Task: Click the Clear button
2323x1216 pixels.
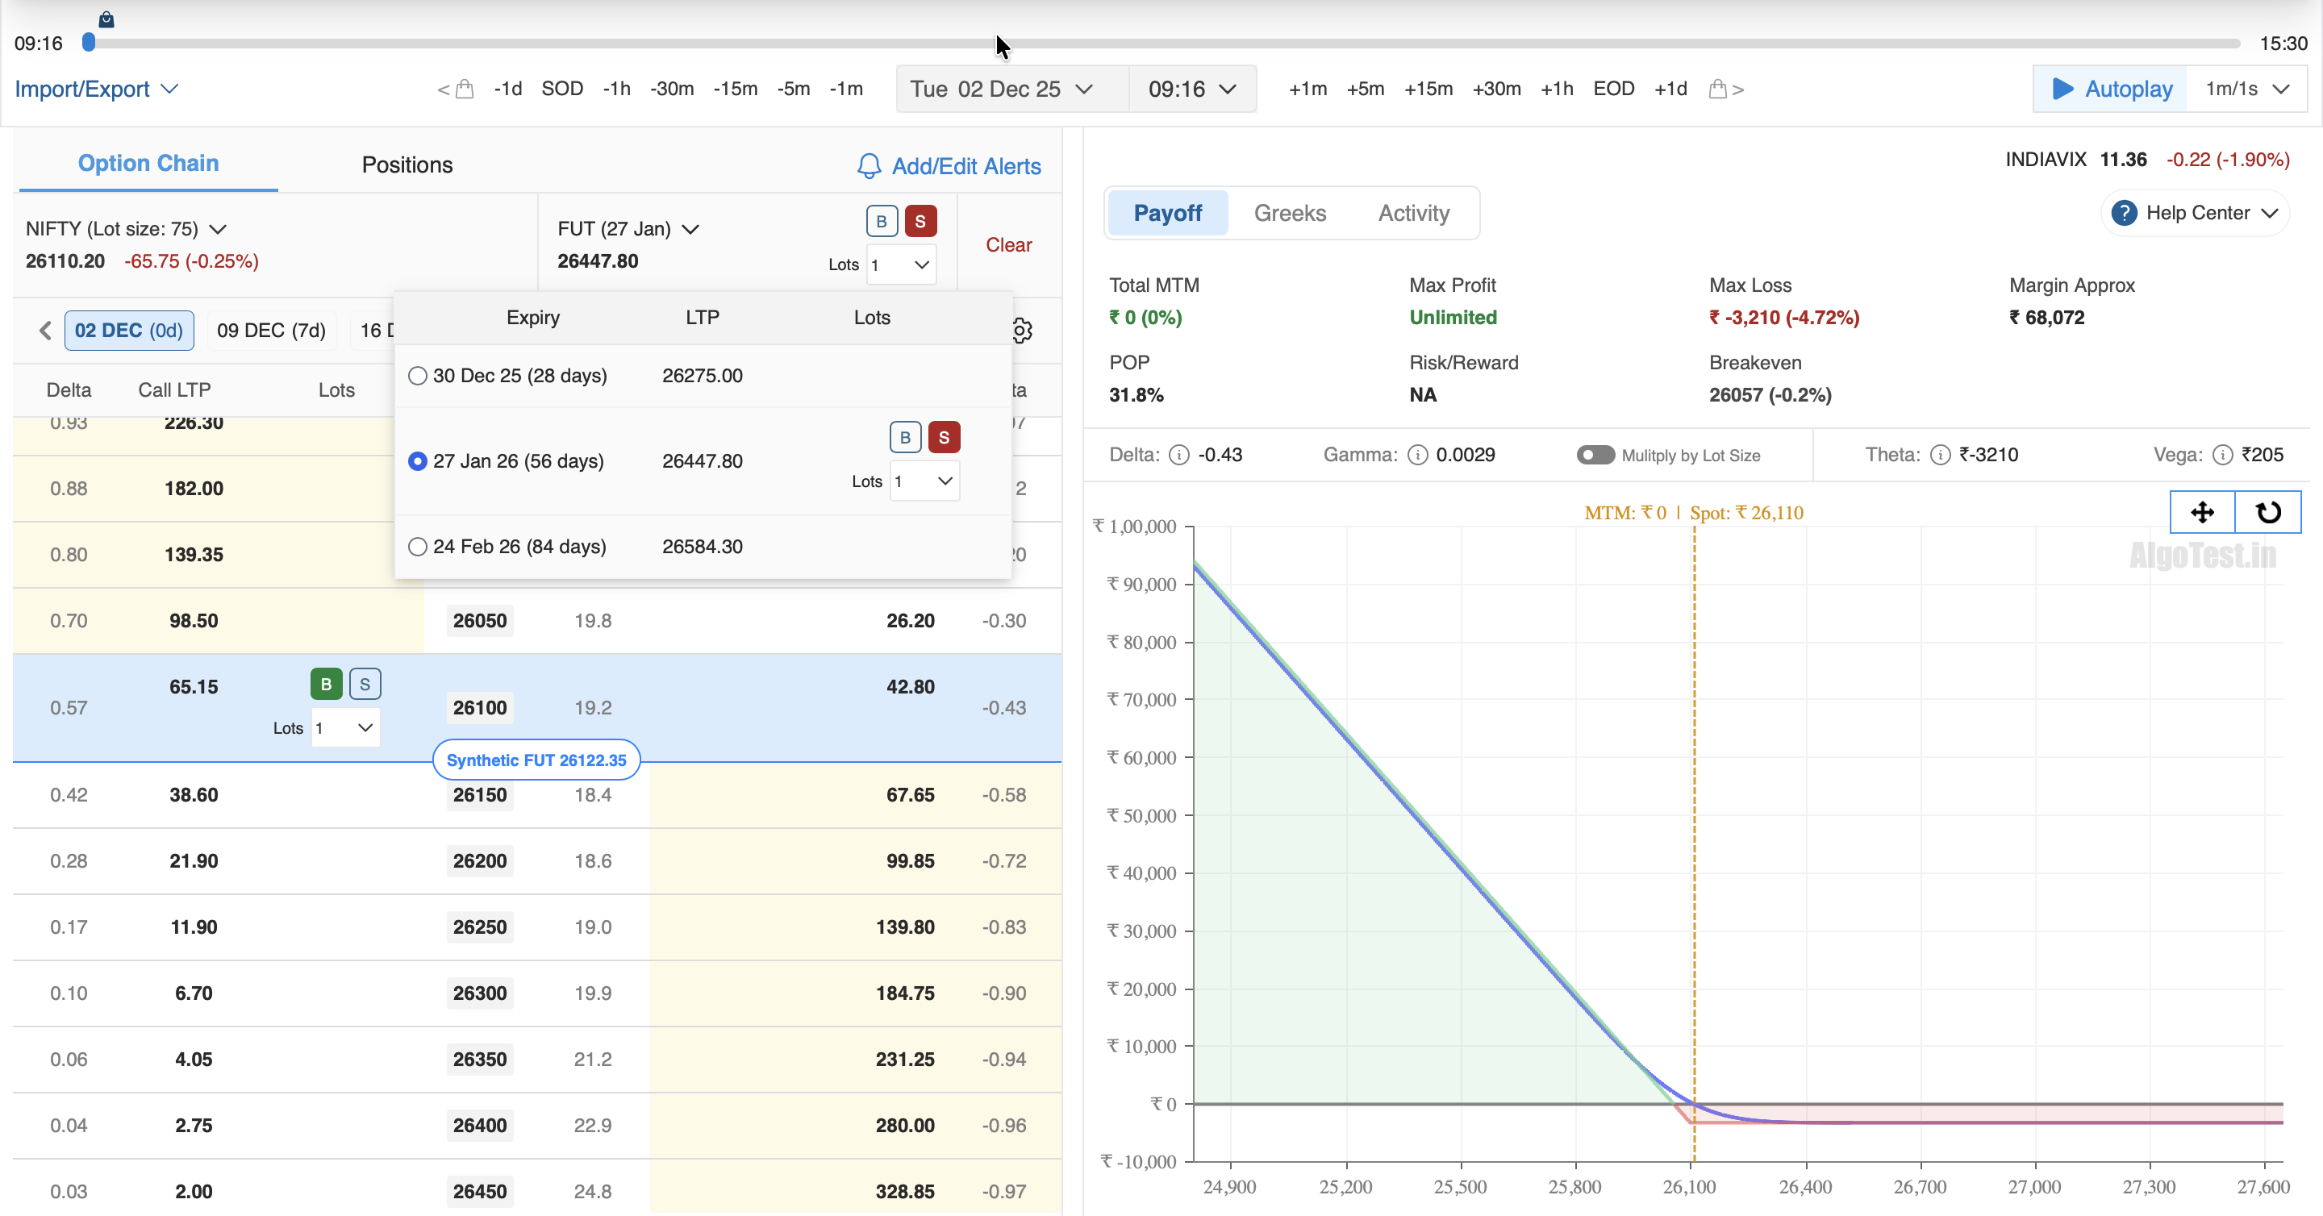Action: [x=1008, y=245]
